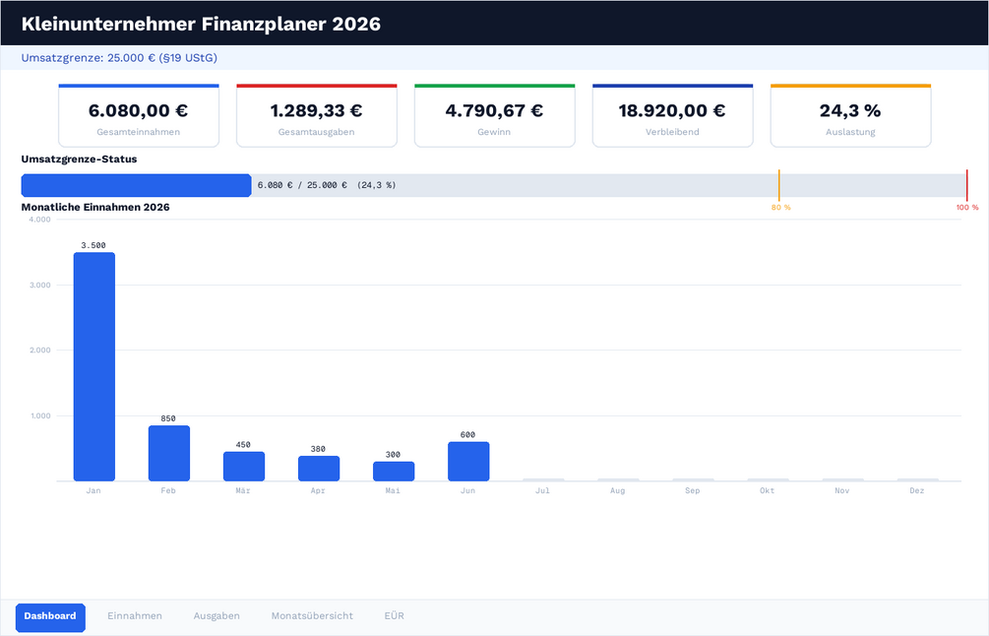
Task: Open the Monatsübersicht tab
Action: point(312,615)
